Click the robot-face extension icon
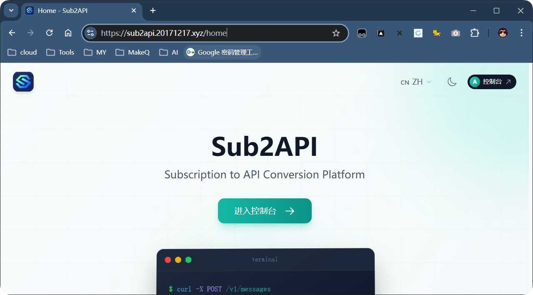This screenshot has height=295, width=533. [x=362, y=33]
